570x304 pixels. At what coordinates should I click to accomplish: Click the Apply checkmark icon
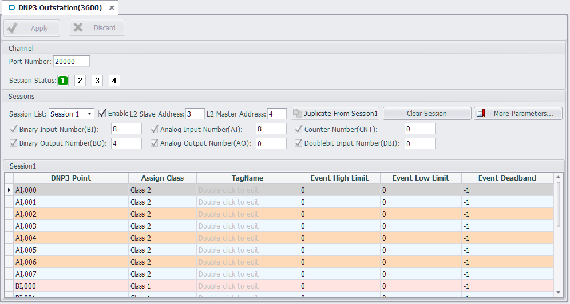click(x=13, y=28)
